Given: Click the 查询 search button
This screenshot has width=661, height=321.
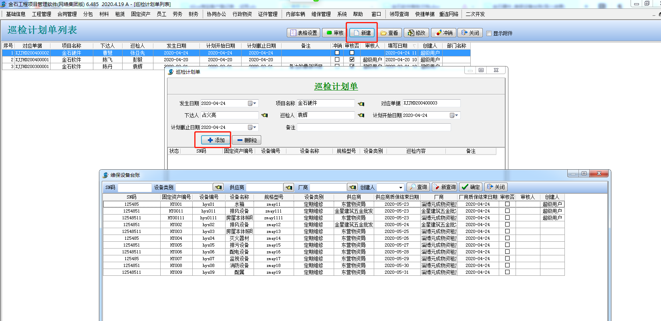Looking at the screenshot, I should click(418, 187).
